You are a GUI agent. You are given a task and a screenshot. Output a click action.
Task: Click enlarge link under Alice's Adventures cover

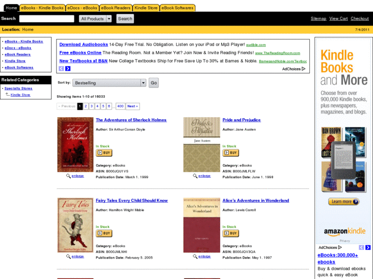click(204, 256)
